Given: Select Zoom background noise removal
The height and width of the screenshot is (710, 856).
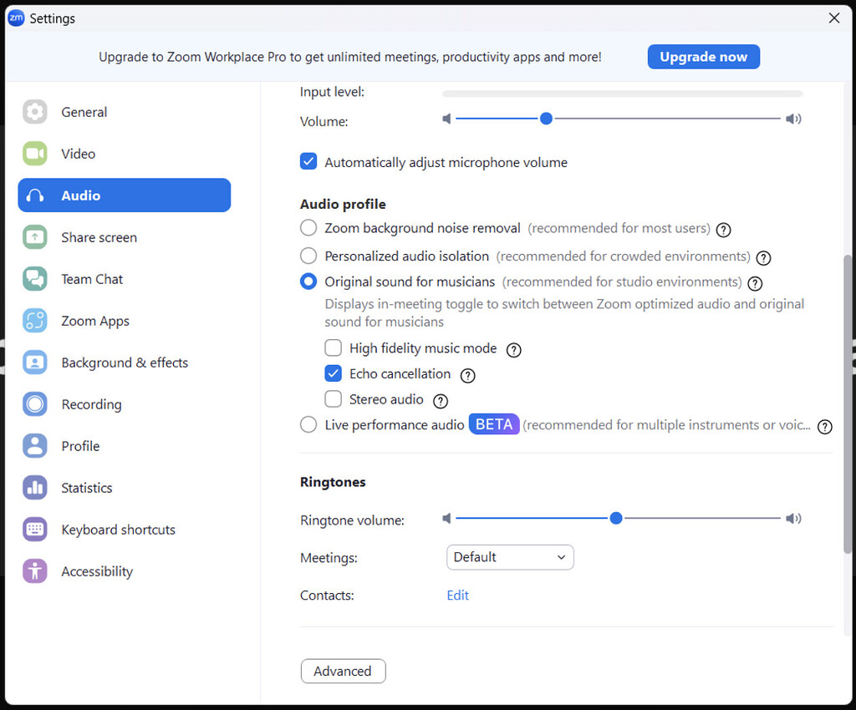Looking at the screenshot, I should 308,227.
